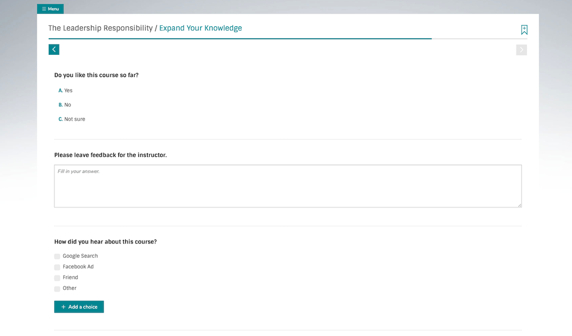Screen dimensions: 572x336
Task: Click the next page arrow icon
Action: pos(521,50)
